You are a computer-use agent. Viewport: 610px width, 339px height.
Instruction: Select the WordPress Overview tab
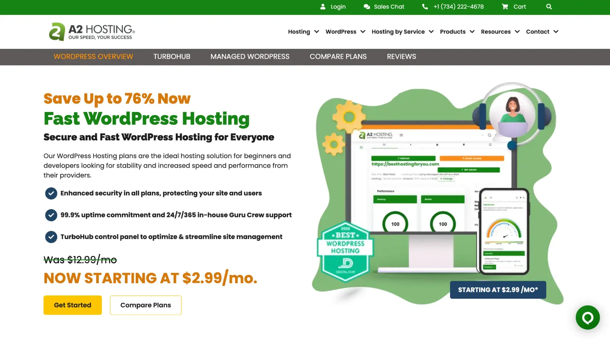[93, 57]
